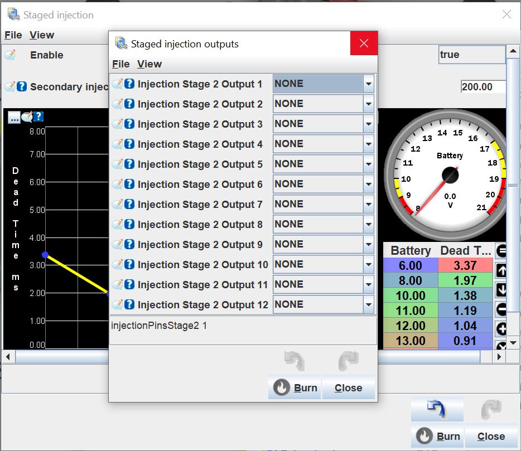
Task: Open File menu in Staged injection outputs dialog
Action: click(120, 64)
